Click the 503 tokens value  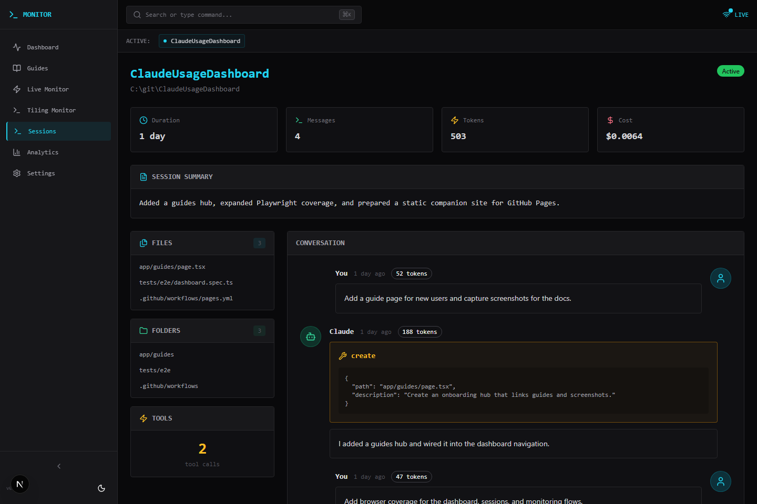pyautogui.click(x=458, y=136)
